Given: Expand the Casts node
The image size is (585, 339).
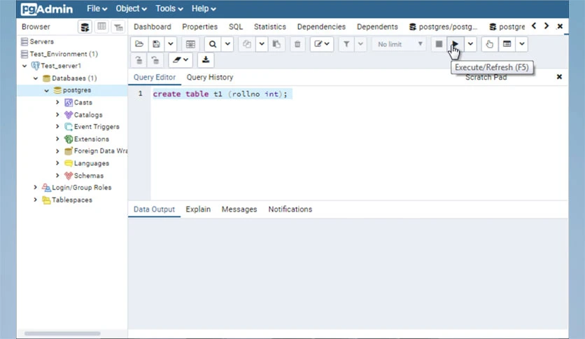Looking at the screenshot, I should click(x=57, y=102).
